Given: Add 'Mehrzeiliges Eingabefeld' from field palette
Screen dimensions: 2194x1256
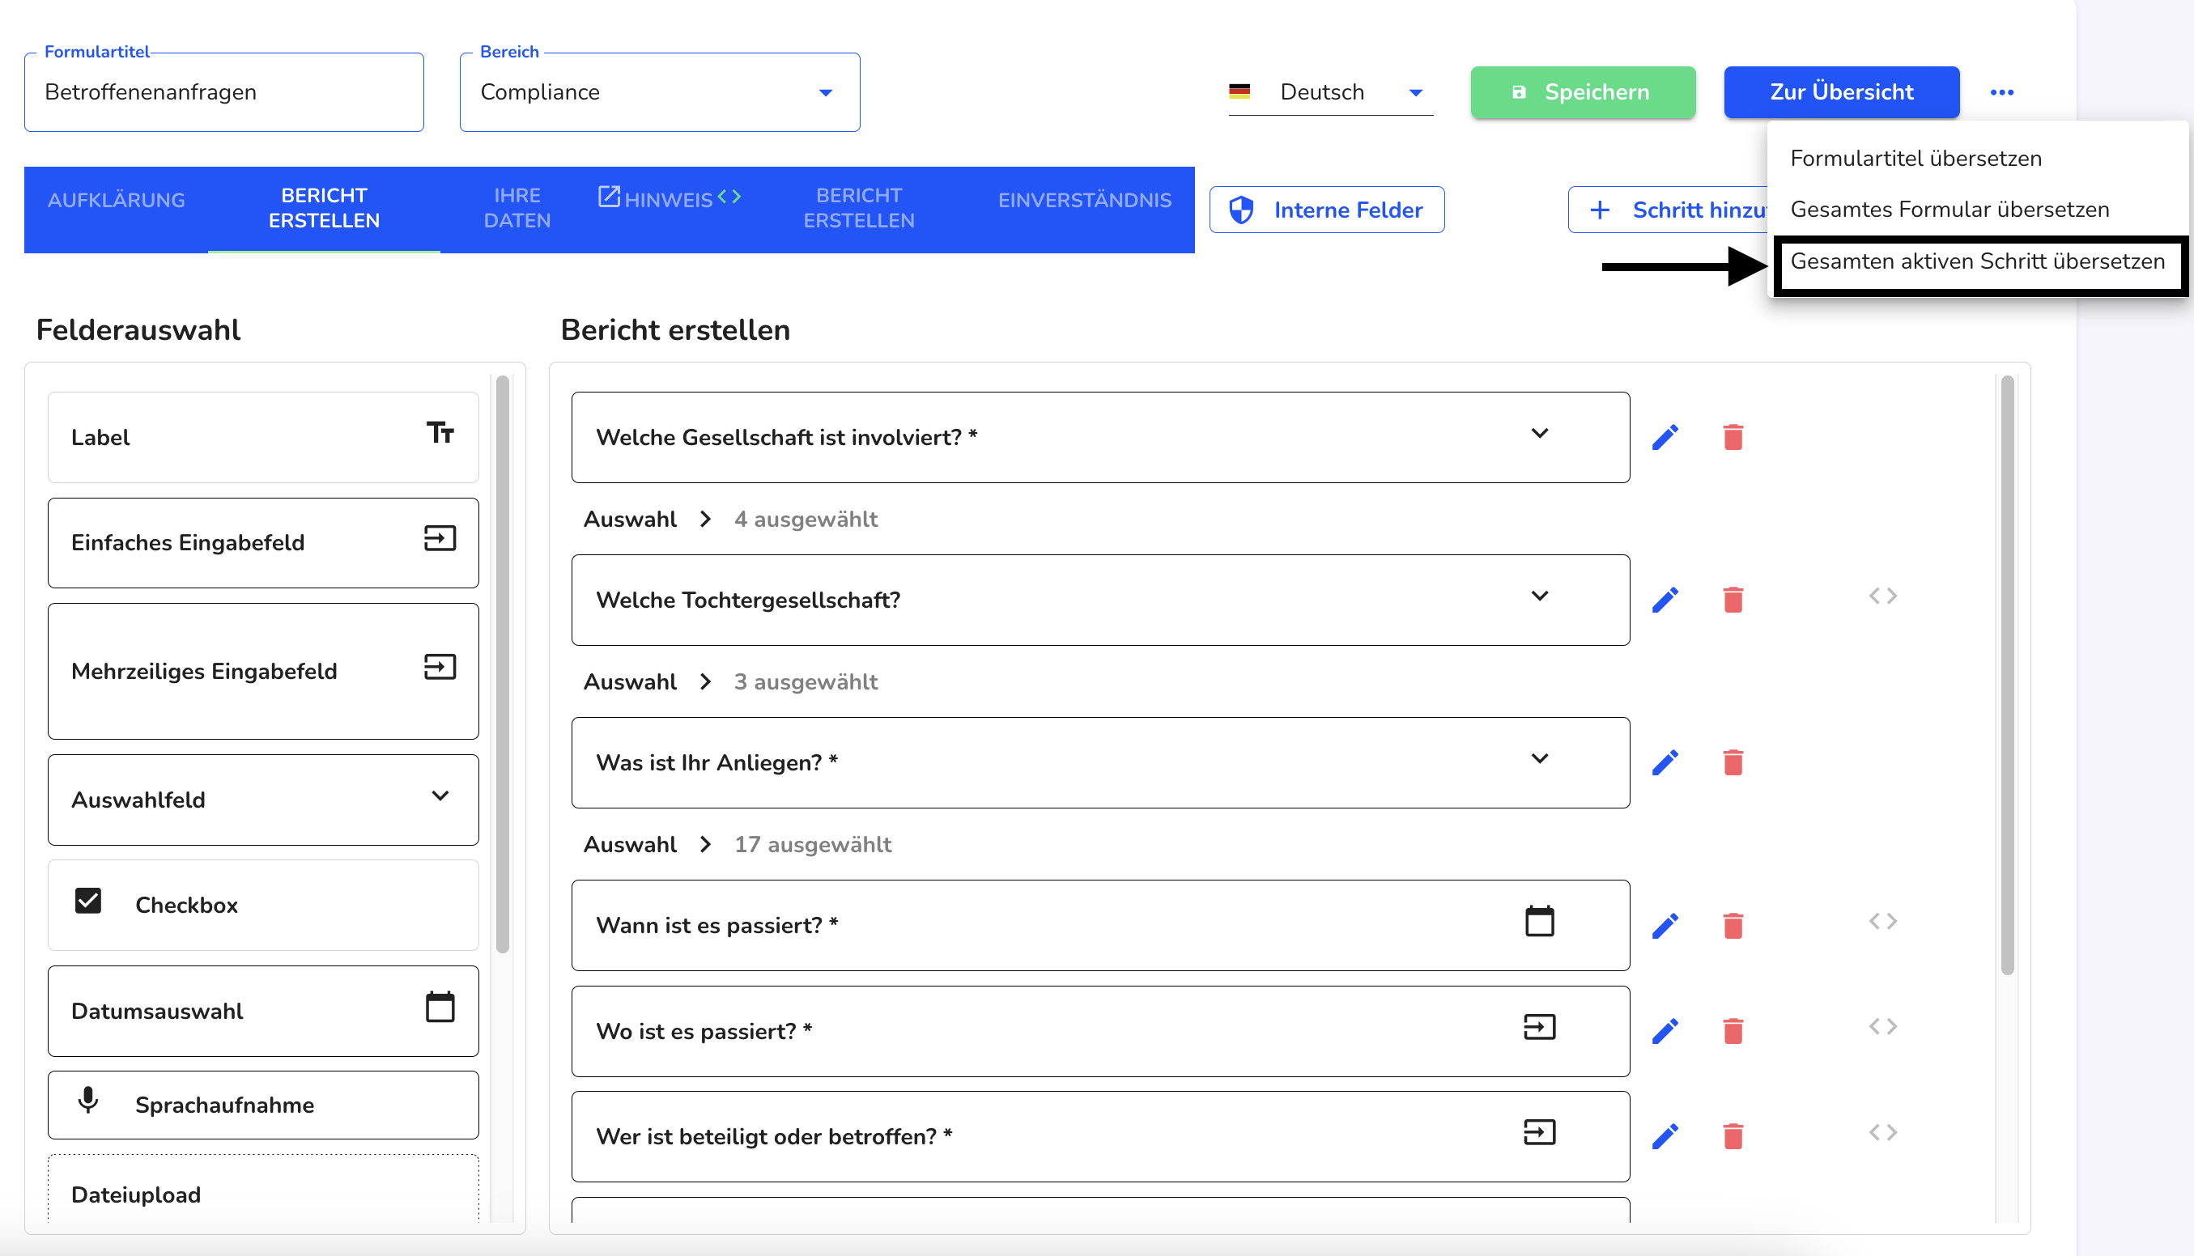Looking at the screenshot, I should point(263,671).
